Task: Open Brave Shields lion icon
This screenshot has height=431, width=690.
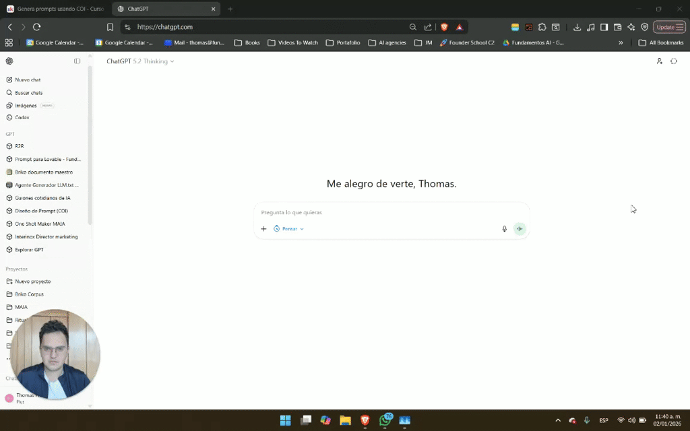Action: (x=444, y=27)
